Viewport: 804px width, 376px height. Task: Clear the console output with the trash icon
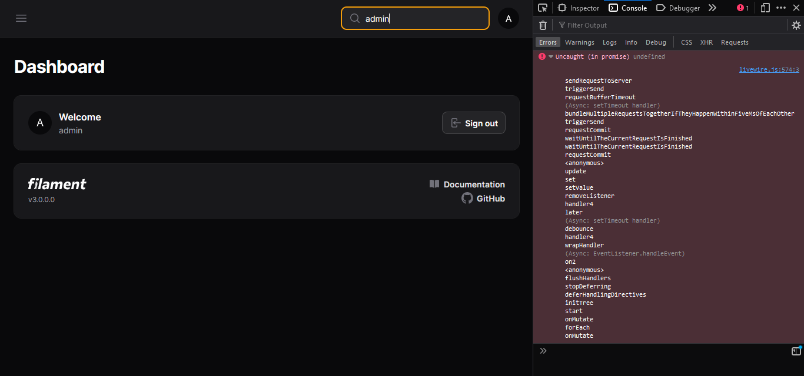[x=543, y=25]
